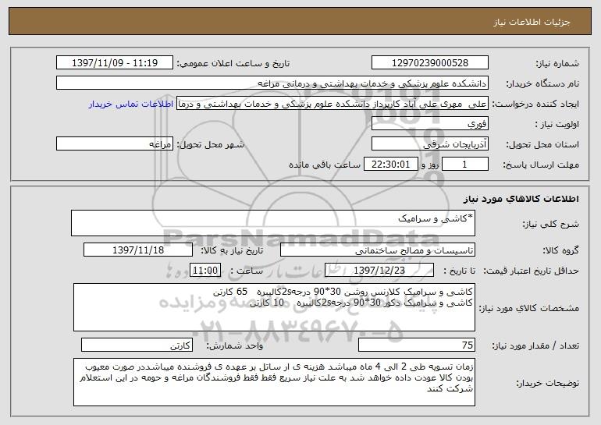
Task: Click the label نام دستگاه خریدار
Action: point(542,84)
